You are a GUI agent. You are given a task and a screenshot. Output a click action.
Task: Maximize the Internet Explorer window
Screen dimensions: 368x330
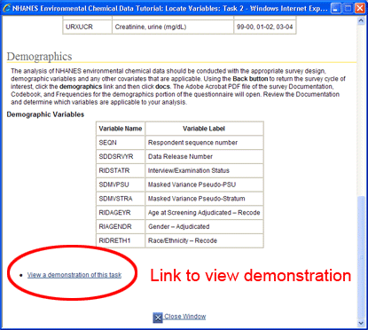348,8
